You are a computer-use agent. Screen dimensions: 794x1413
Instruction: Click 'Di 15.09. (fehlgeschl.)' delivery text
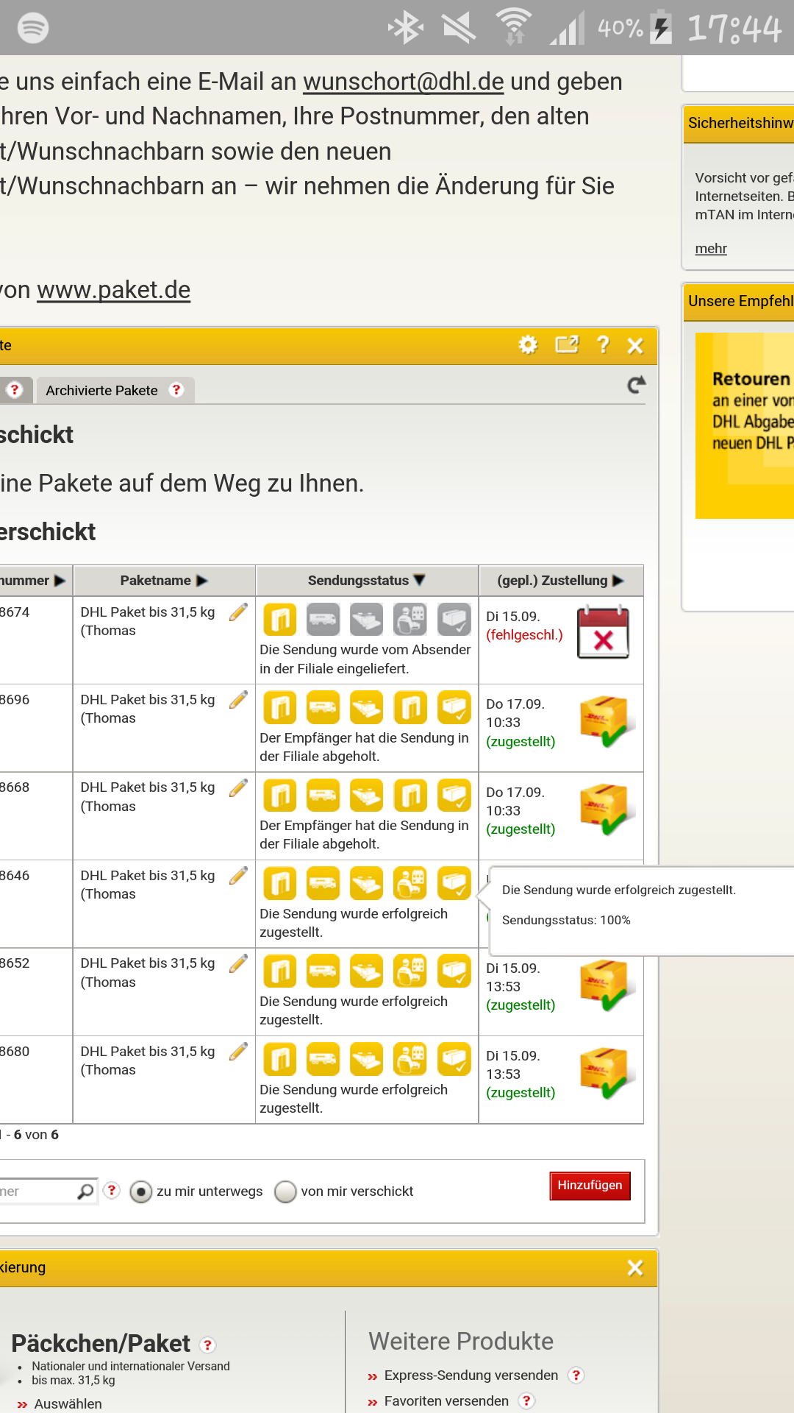coord(524,626)
